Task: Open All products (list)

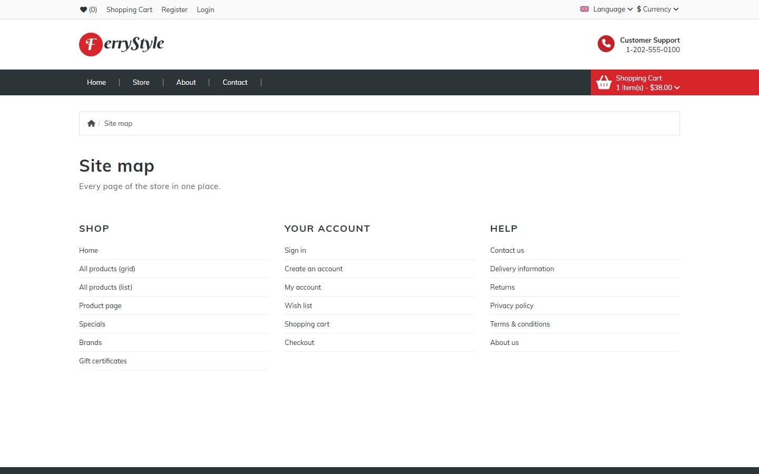Action: [x=105, y=287]
